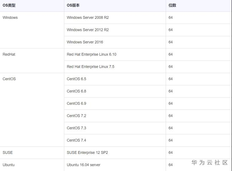The image size is (232, 171).
Task: Click the 位数 column header
Action: [x=172, y=5]
